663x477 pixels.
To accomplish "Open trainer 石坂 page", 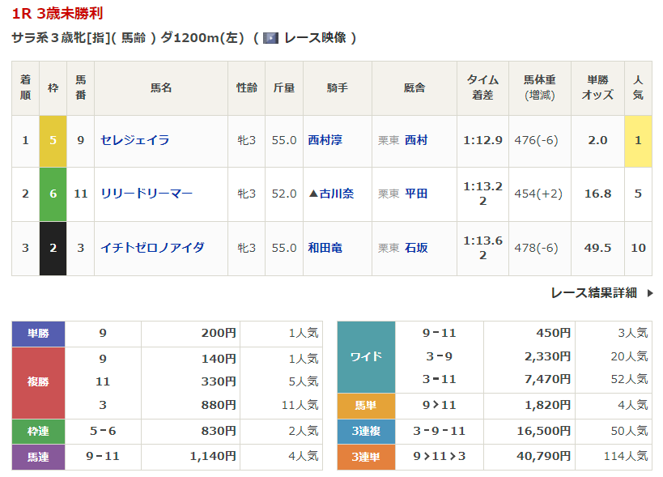I will click(x=416, y=248).
